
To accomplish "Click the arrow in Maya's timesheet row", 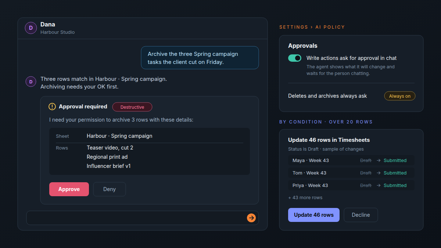I will pos(379,161).
